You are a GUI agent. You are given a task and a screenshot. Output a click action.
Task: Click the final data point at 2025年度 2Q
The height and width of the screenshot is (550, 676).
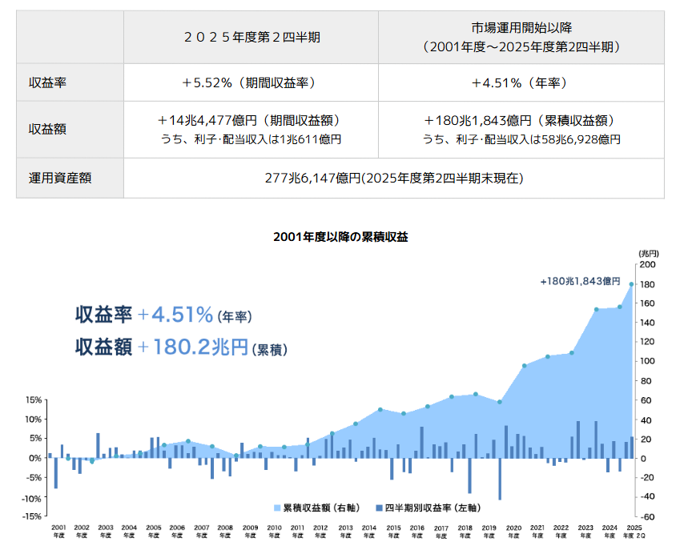click(632, 284)
